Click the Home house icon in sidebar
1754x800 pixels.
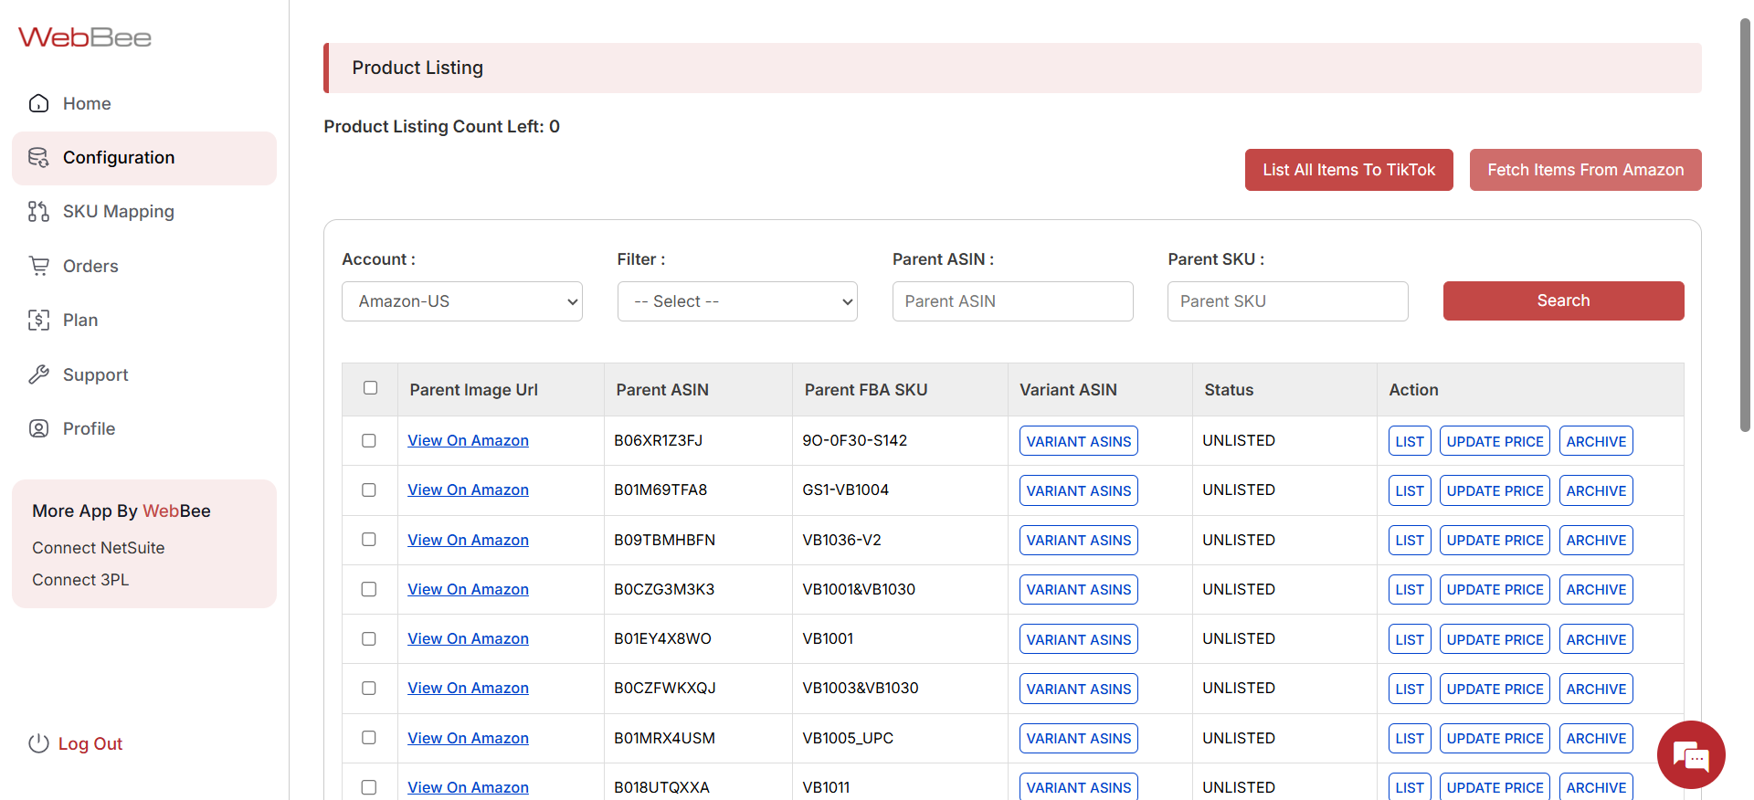[38, 103]
